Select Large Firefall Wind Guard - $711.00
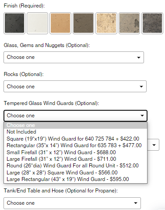165x210 pixels. 75,159
